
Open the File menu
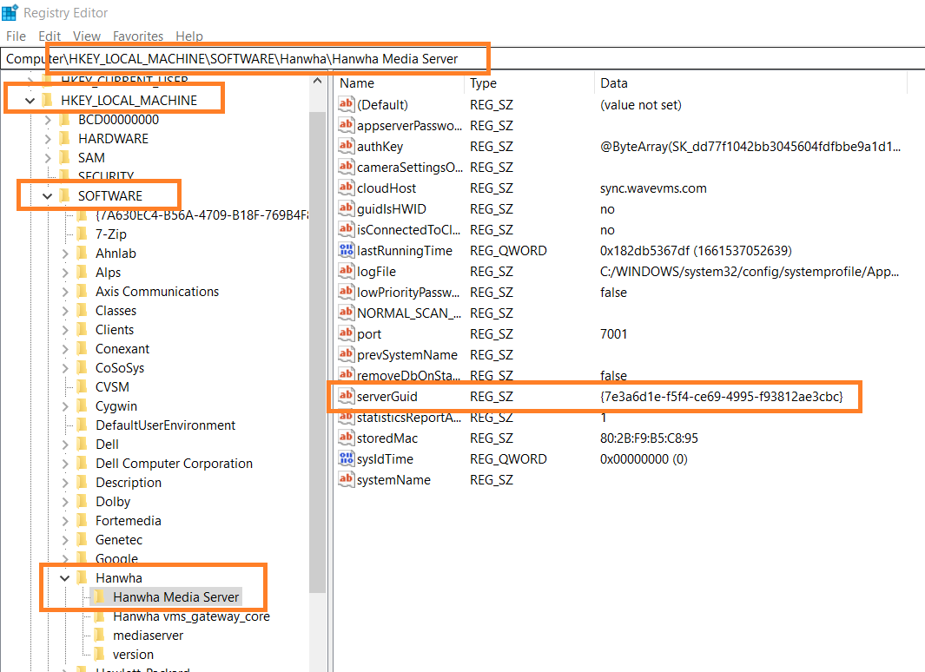16,36
